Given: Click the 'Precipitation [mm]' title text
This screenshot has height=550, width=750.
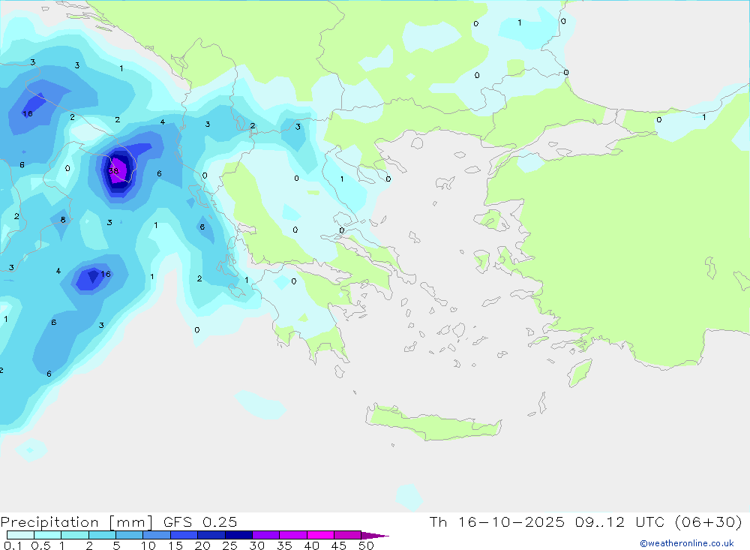Looking at the screenshot, I should pyautogui.click(x=76, y=522).
